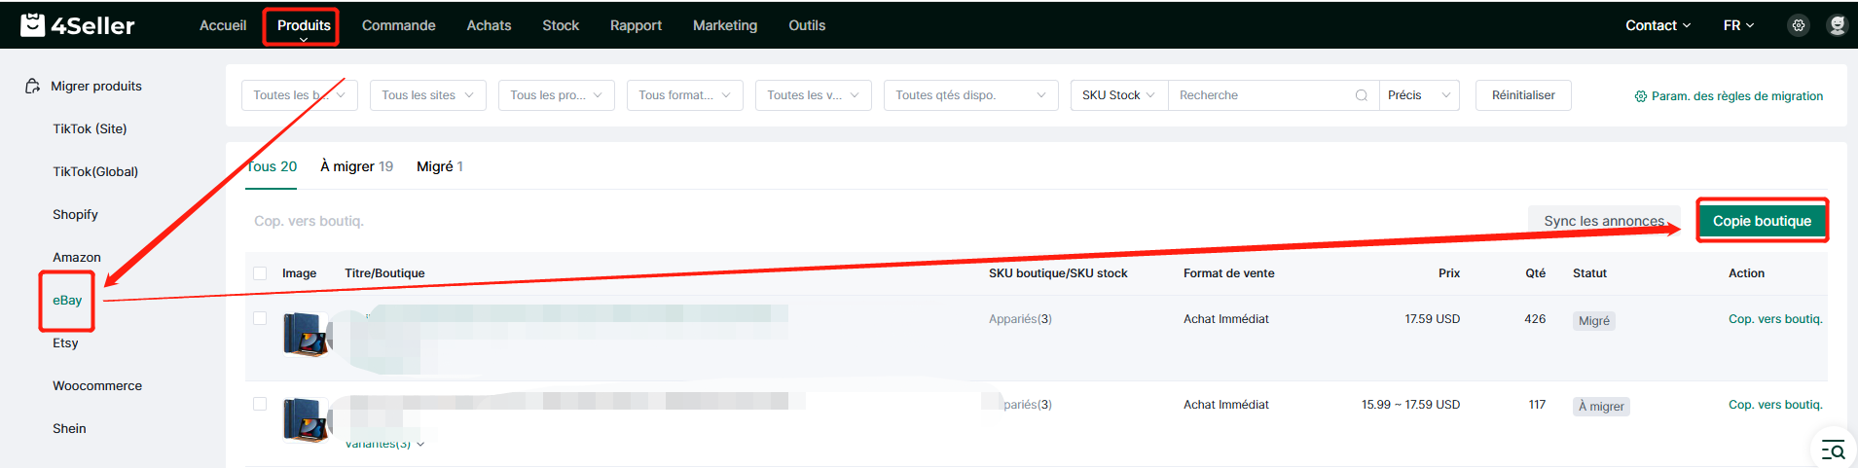The width and height of the screenshot is (1858, 468).
Task: Click the 4Seller logo
Action: pyautogui.click(x=78, y=25)
